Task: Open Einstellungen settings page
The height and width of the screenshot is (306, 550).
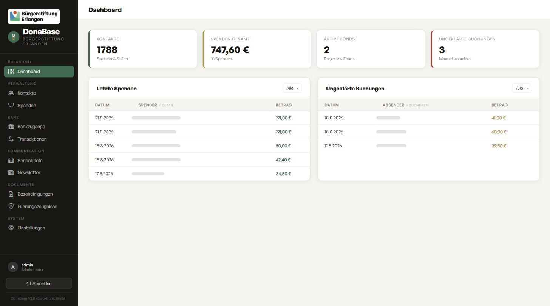Action: tap(39, 228)
